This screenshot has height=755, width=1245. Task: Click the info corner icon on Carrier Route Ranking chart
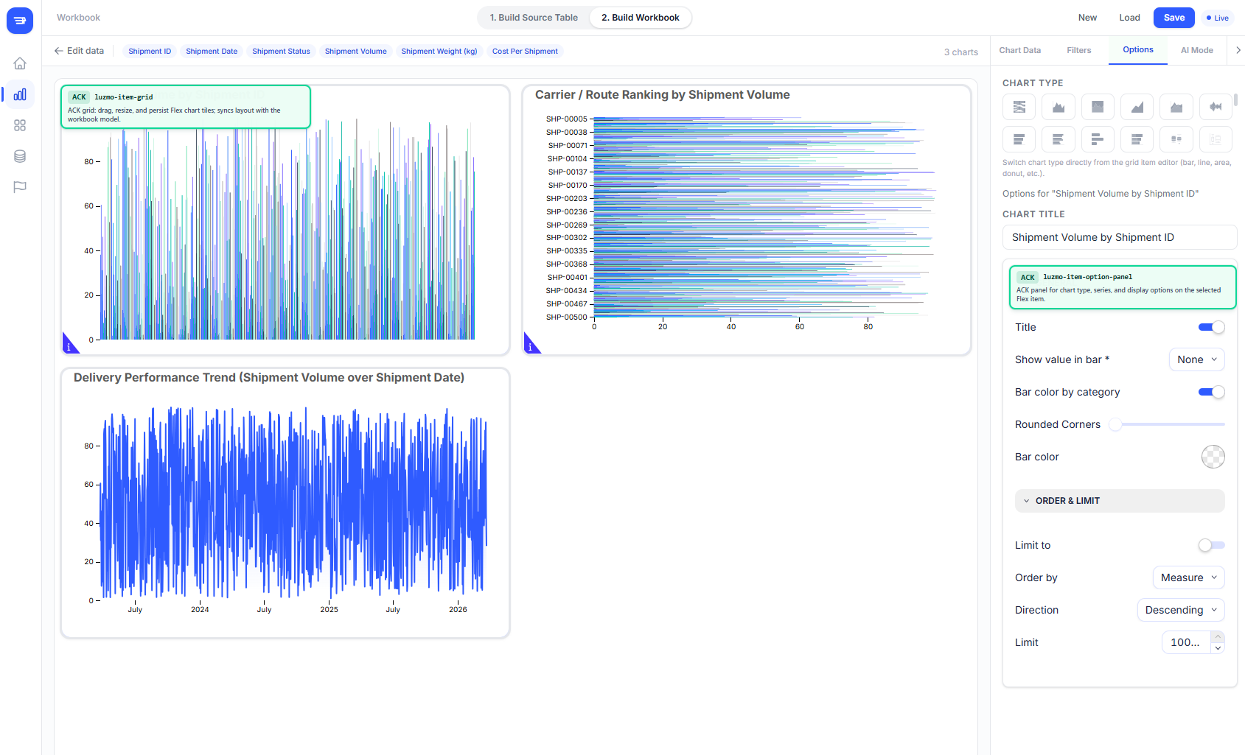pyautogui.click(x=530, y=346)
